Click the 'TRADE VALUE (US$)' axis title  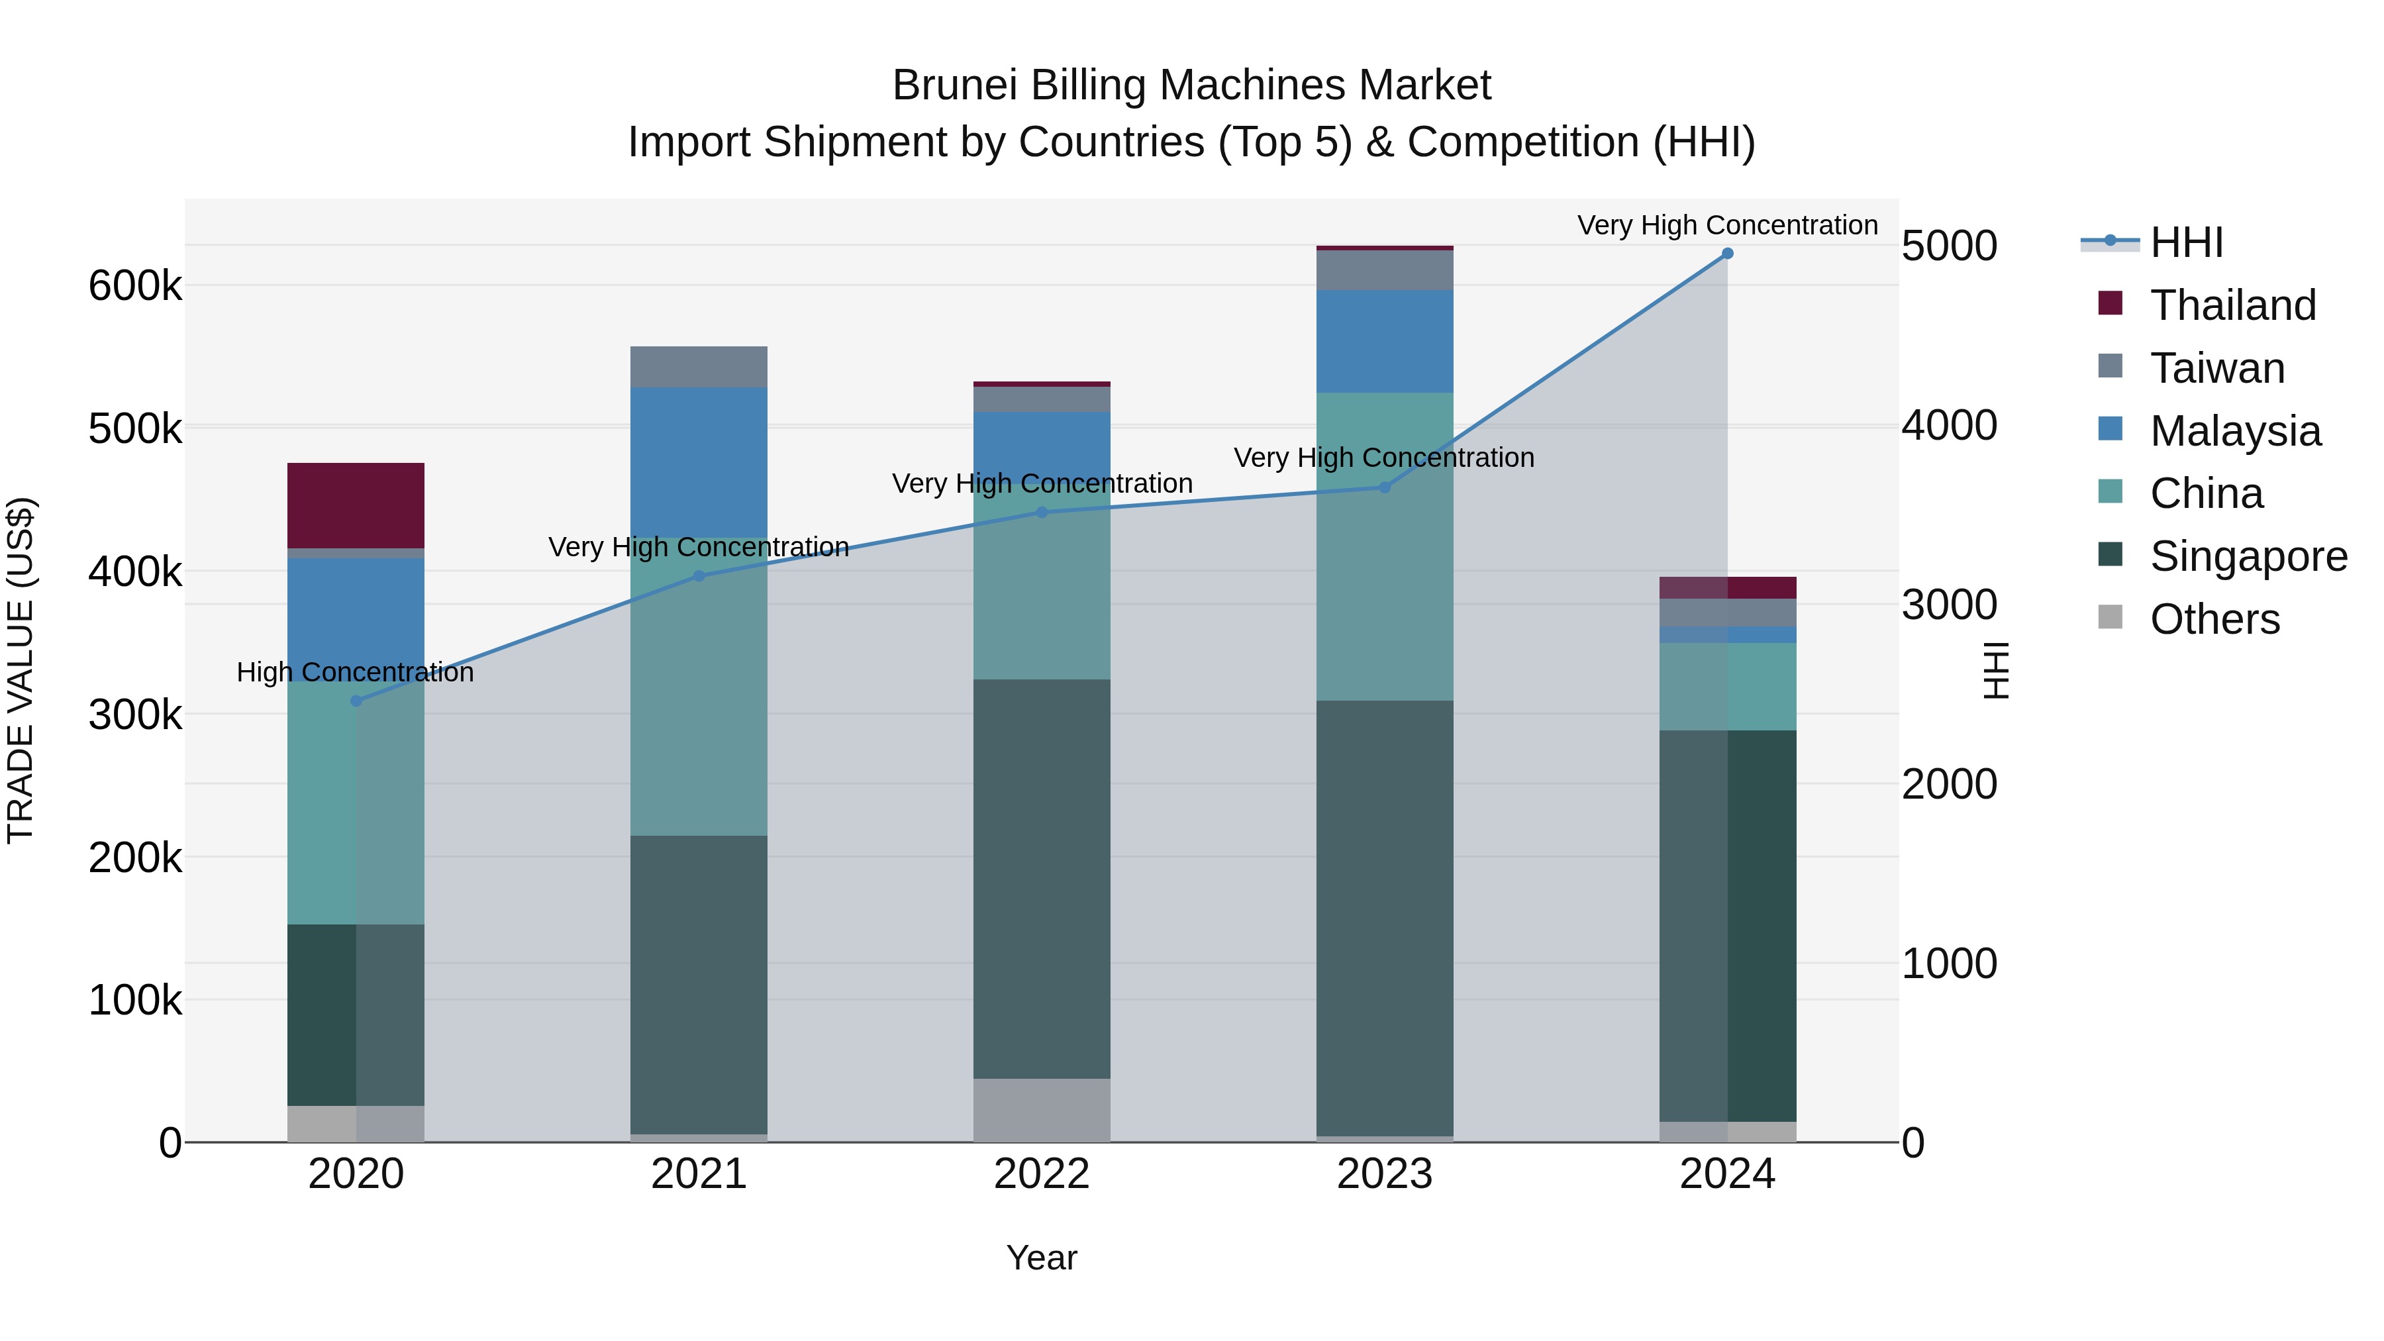tap(21, 671)
